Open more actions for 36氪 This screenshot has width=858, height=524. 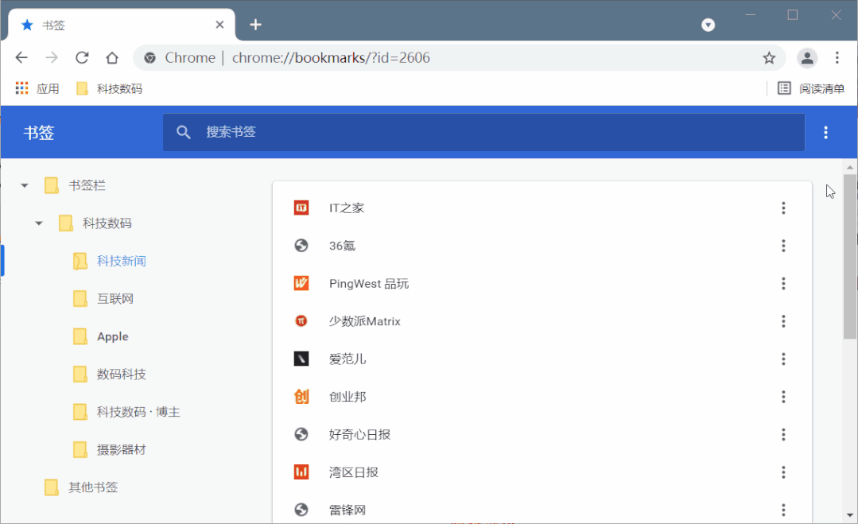[x=783, y=246]
